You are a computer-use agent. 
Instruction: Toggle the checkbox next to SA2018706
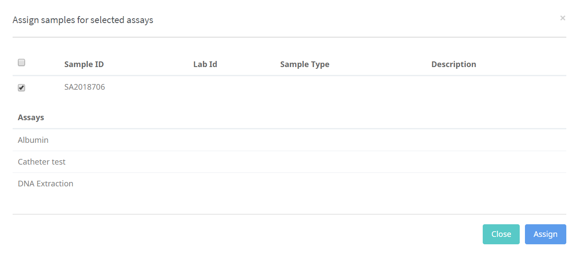21,88
